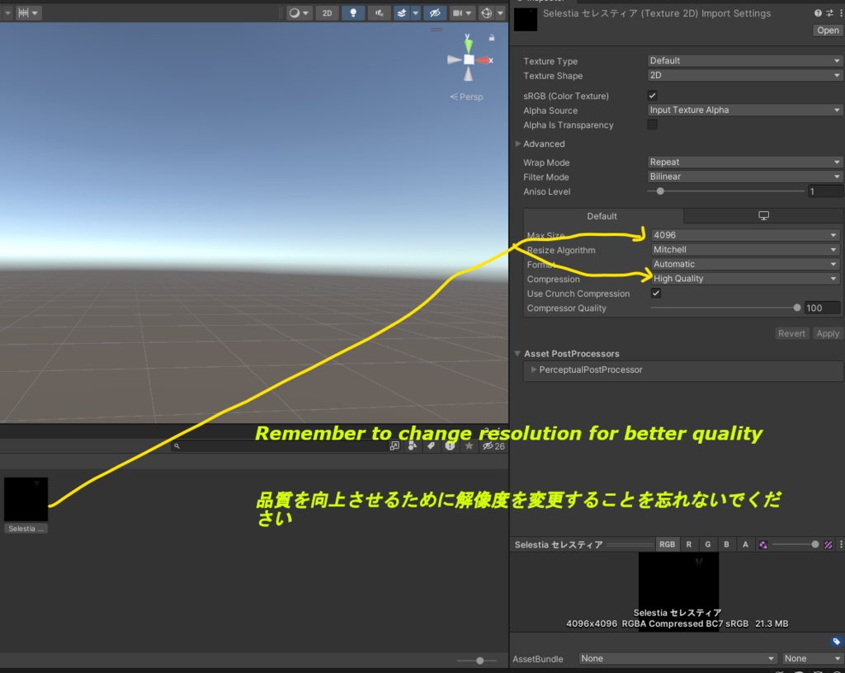Screen dimensions: 845x673
Task: Adjust the Compressor Quality slider
Action: 725,308
